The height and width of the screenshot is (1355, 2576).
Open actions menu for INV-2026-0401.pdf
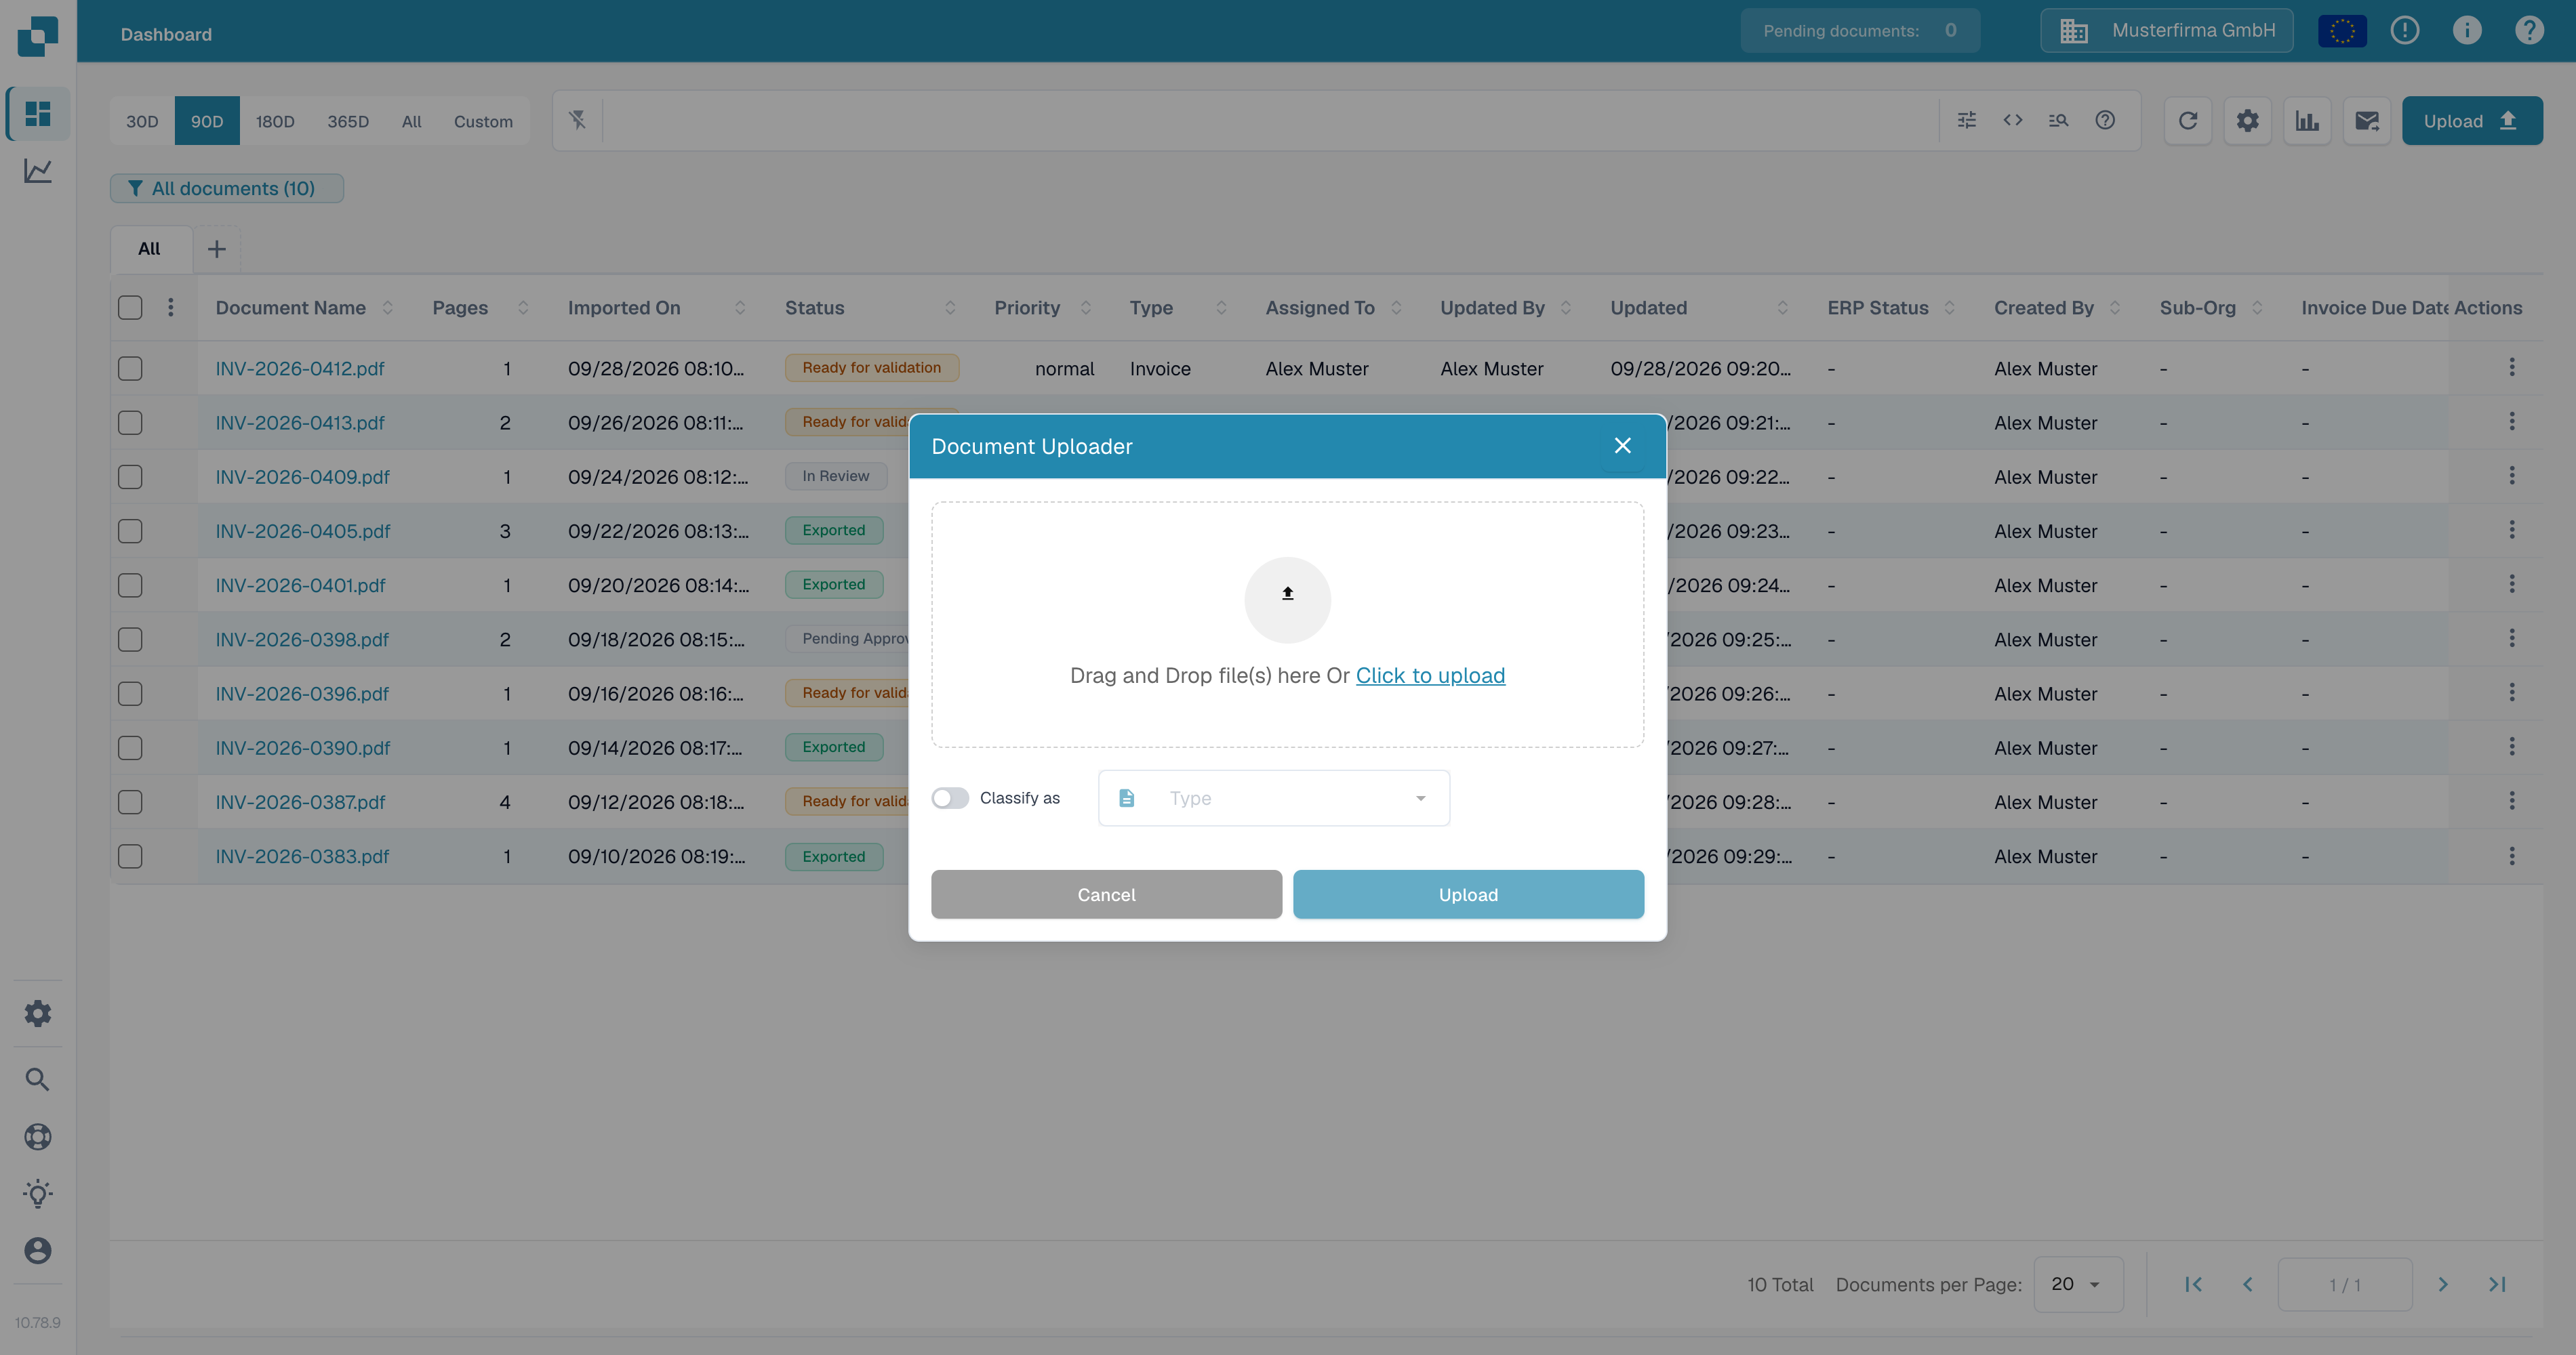click(2512, 585)
